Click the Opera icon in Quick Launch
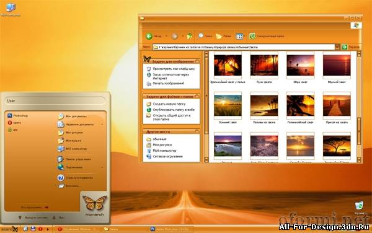This screenshot has width=372, height=233. click(40, 229)
